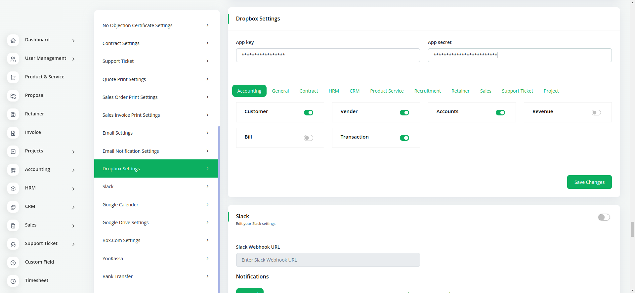Image resolution: width=635 pixels, height=293 pixels.
Task: Click the Product & Service cart icon
Action: 13,77
